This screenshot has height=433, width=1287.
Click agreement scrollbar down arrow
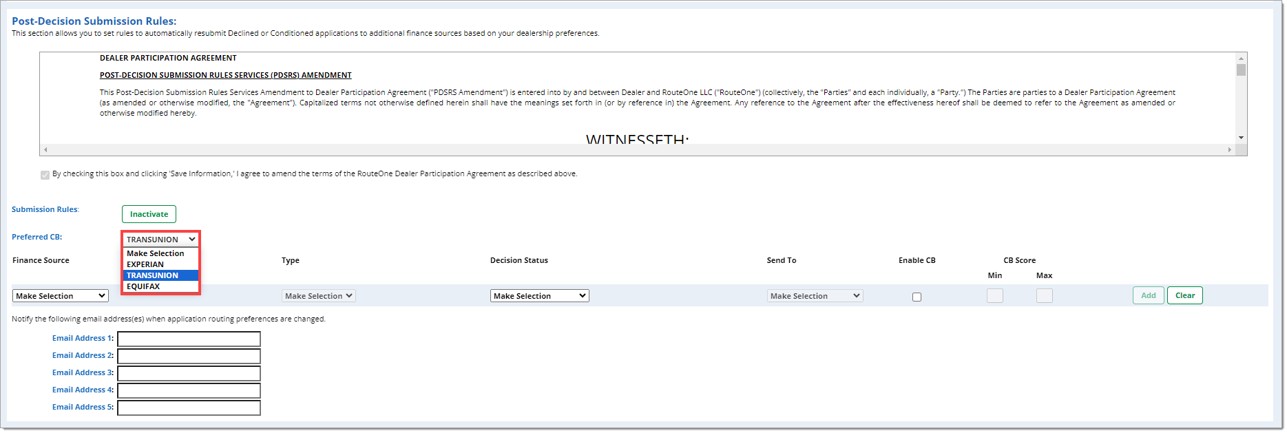1241,138
